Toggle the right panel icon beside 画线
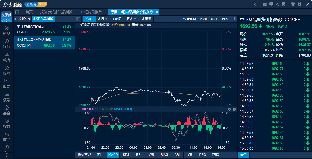Viewport: 312px width, 159px height. coord(234,19)
